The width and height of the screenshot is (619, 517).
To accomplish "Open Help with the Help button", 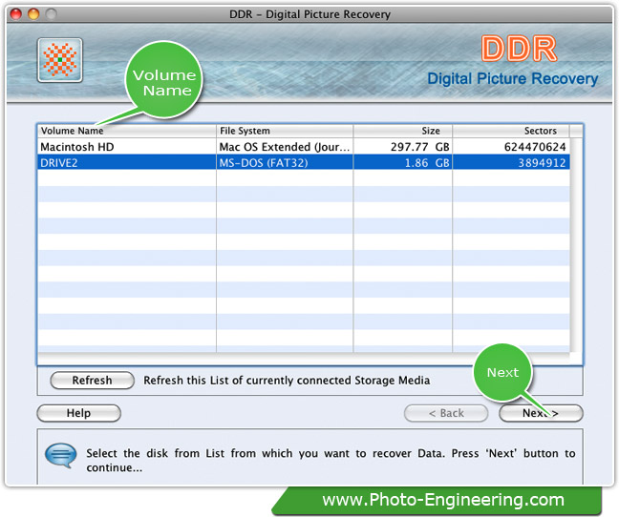I will pyautogui.click(x=78, y=413).
